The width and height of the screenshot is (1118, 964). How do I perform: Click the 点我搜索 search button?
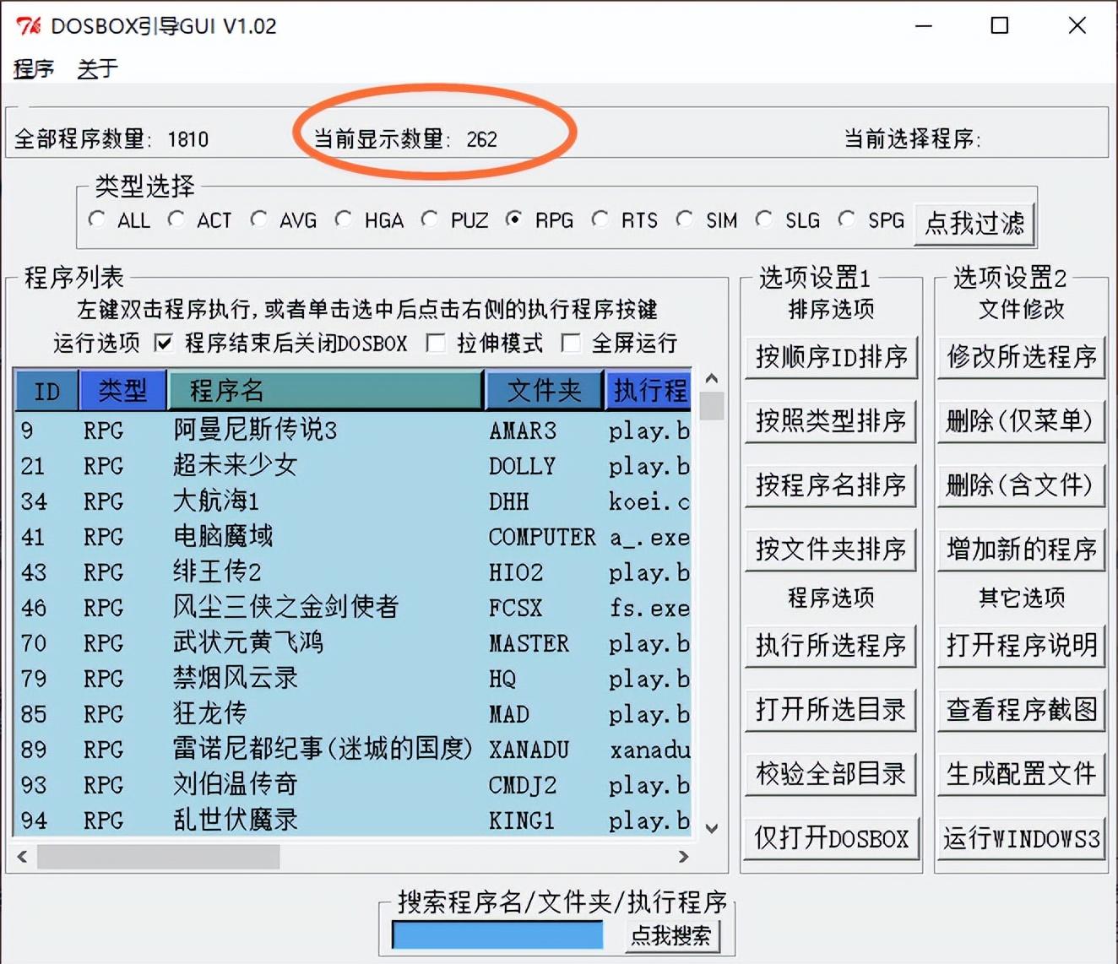[670, 935]
